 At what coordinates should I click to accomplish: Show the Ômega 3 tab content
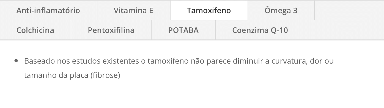281,10
